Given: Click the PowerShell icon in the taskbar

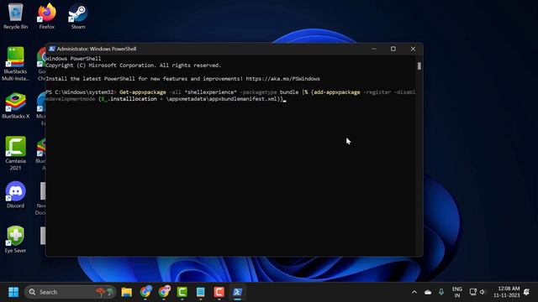Looking at the screenshot, I should (237, 292).
